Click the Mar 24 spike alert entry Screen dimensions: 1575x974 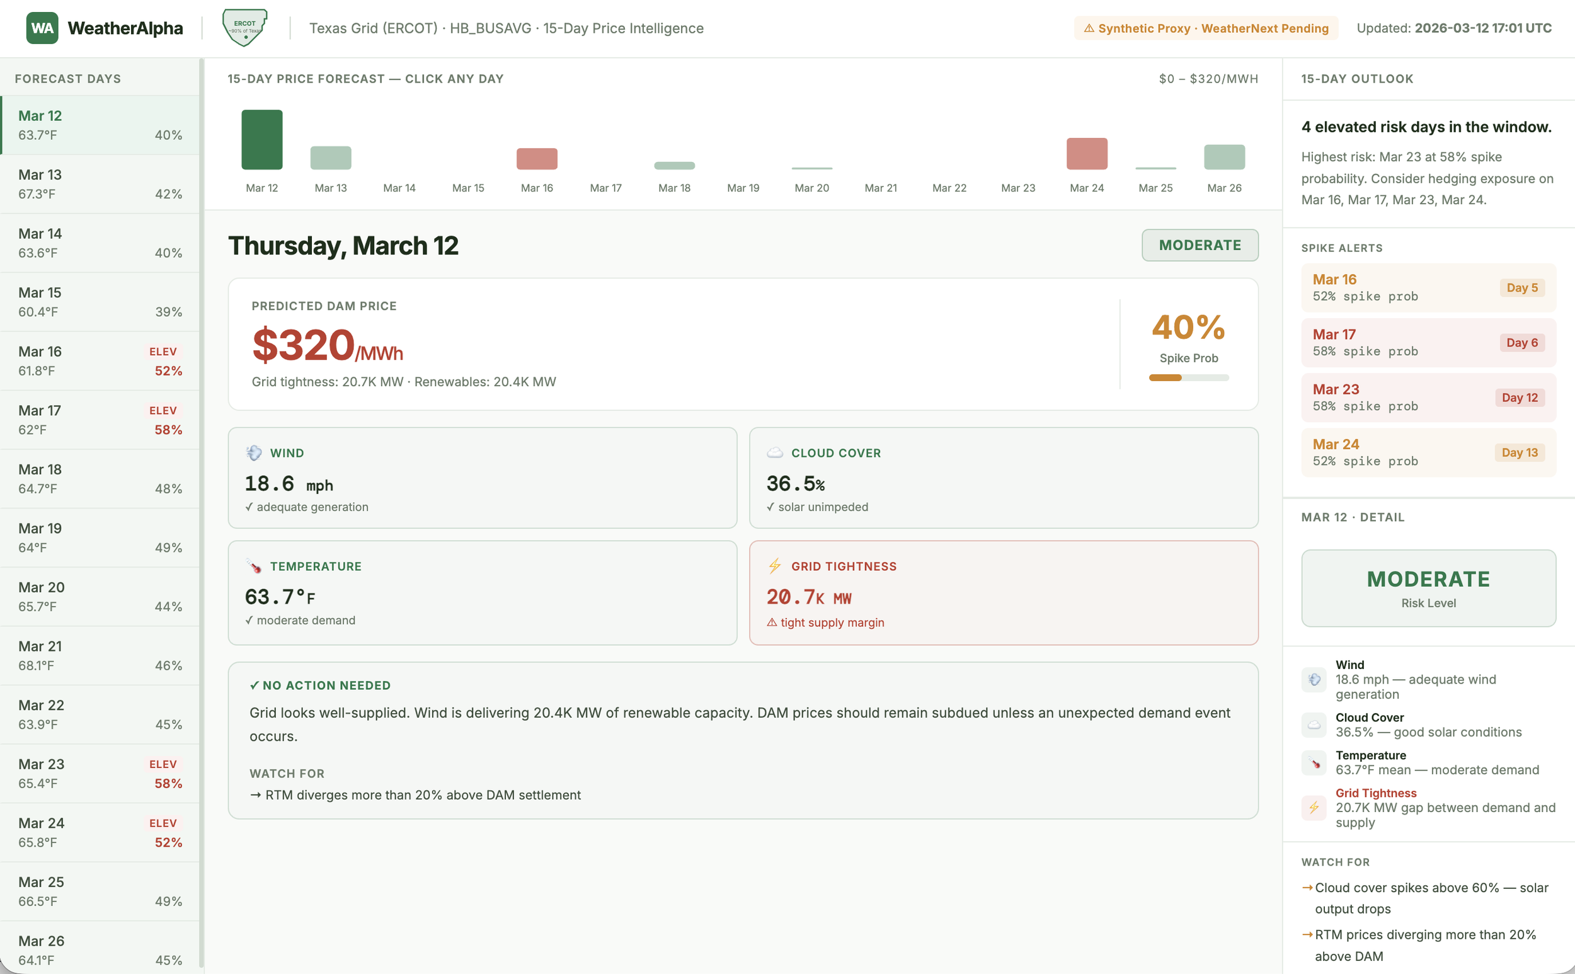(x=1428, y=452)
